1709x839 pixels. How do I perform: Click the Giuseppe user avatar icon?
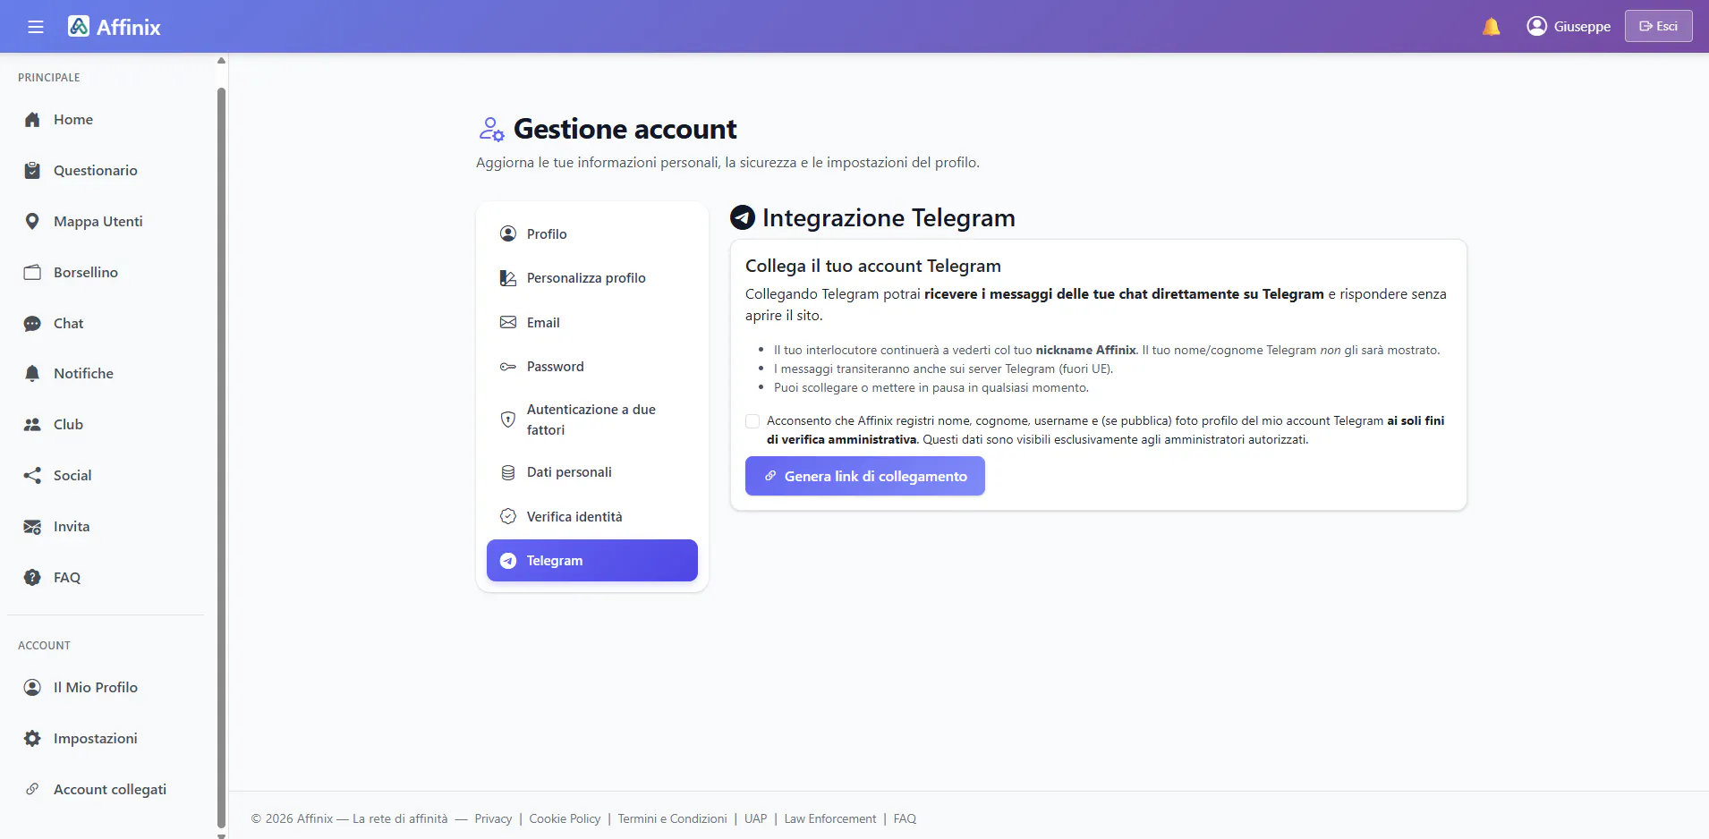pyautogui.click(x=1537, y=26)
